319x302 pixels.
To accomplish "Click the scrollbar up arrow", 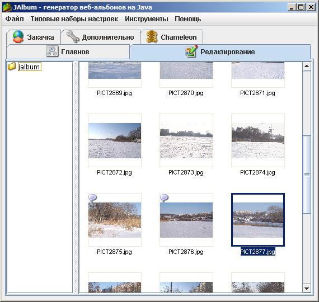I will click(307, 67).
